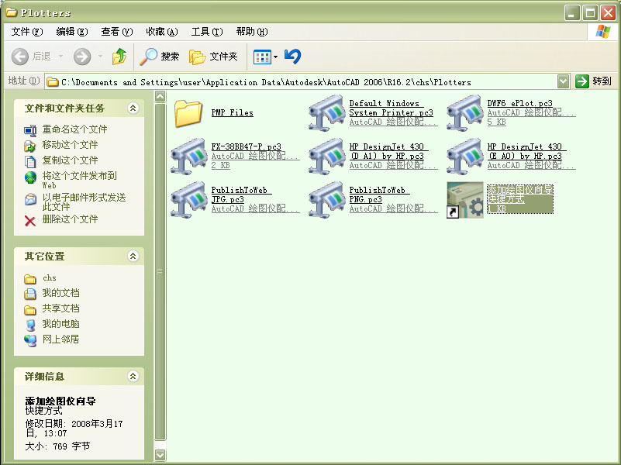Screen dimensions: 621x465
Task: Go up one folder level
Action: coord(119,57)
